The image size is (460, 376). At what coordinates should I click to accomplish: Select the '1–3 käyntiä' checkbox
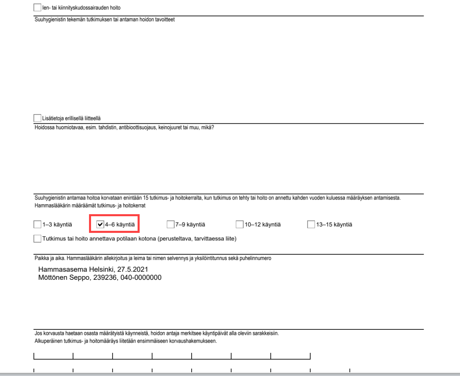pyautogui.click(x=37, y=224)
